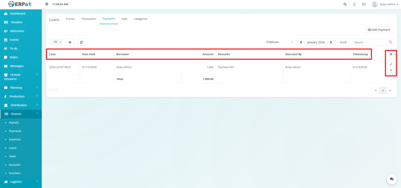Open the notifications bell icon

point(354,4)
